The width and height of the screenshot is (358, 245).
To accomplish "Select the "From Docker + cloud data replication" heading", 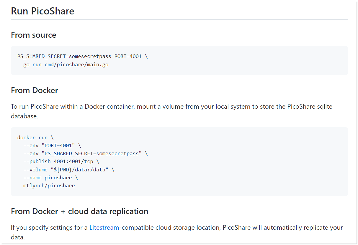I will 79,211.
